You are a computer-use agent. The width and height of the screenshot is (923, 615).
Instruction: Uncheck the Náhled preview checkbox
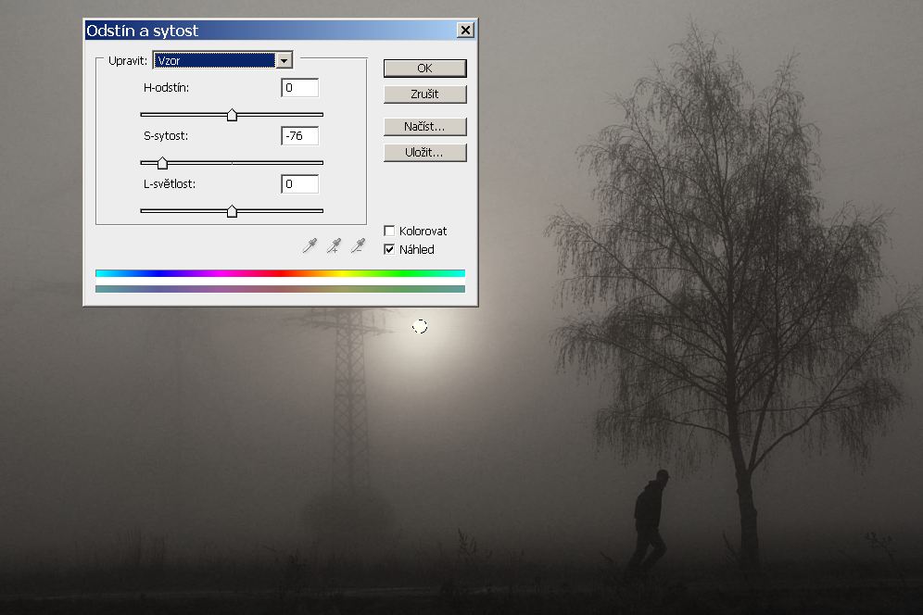(389, 249)
